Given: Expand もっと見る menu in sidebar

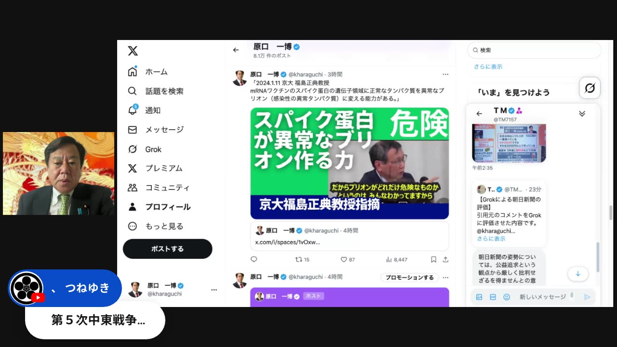Looking at the screenshot, I should tap(156, 226).
